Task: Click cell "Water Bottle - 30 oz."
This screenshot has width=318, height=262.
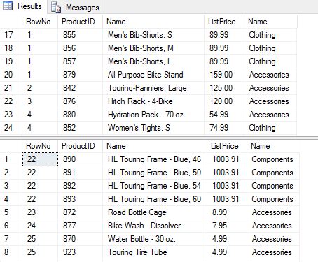Action: 155,239
